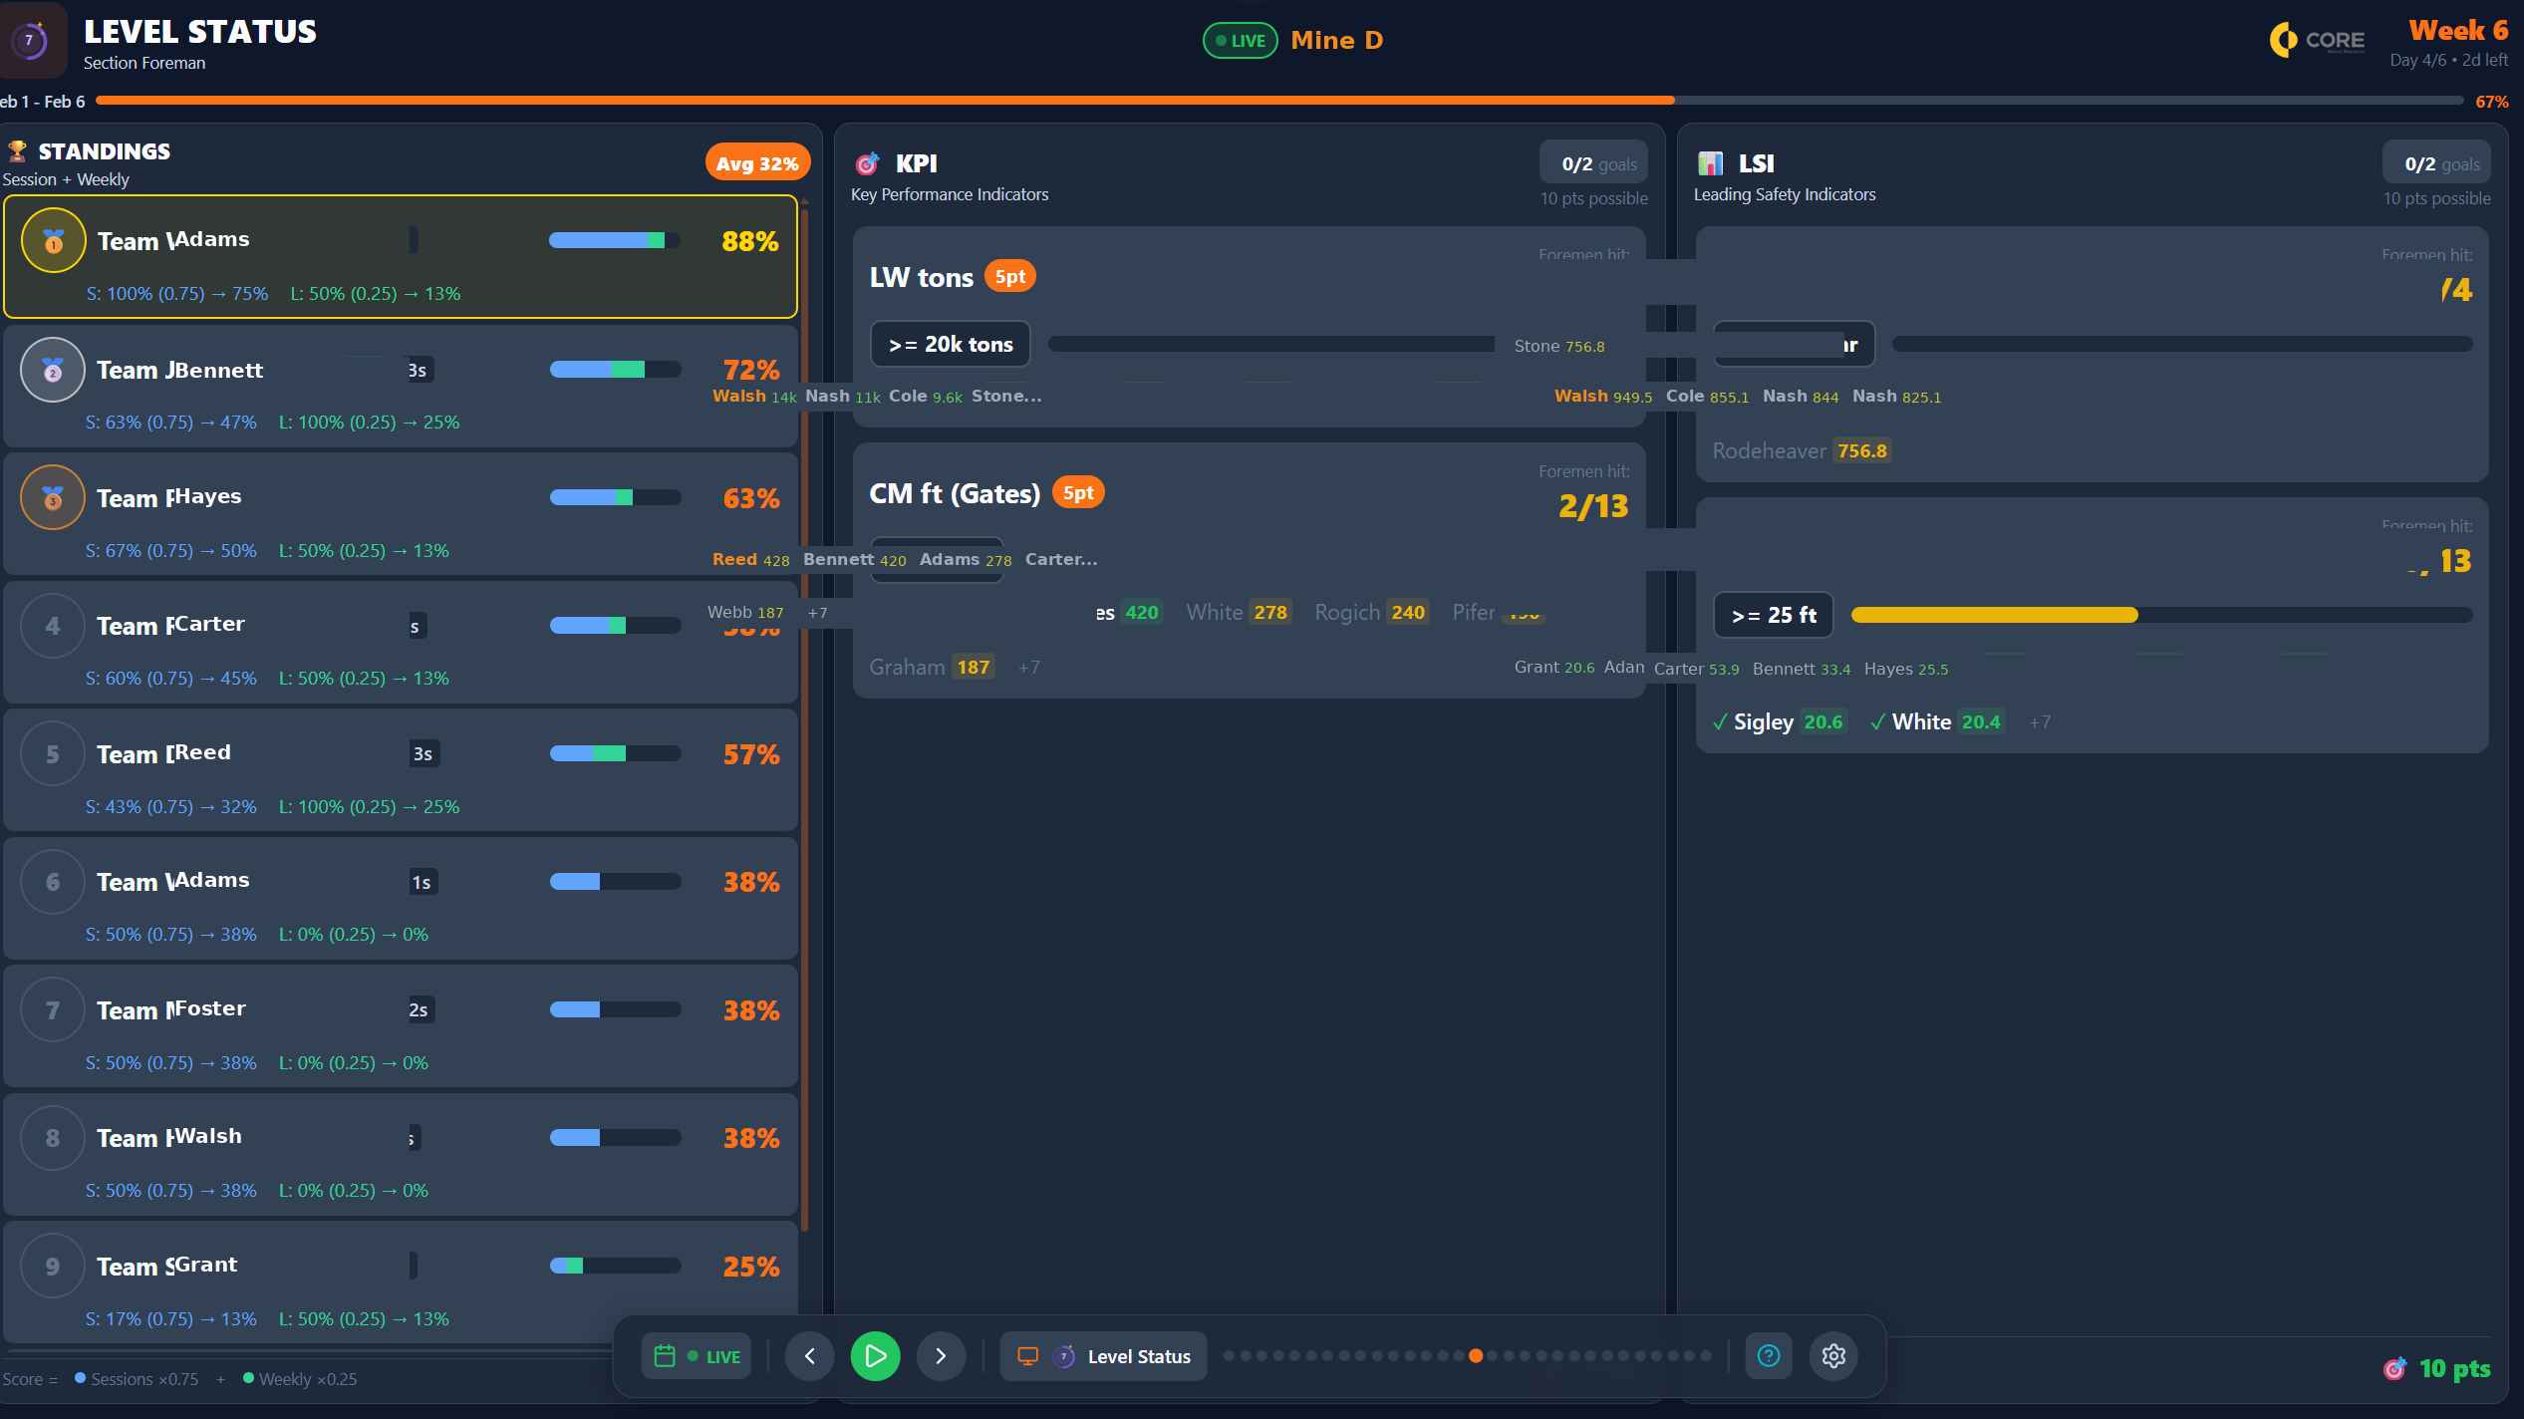The width and height of the screenshot is (2524, 1419).
Task: Click the >= 20k tons goal button
Action: coord(950,344)
